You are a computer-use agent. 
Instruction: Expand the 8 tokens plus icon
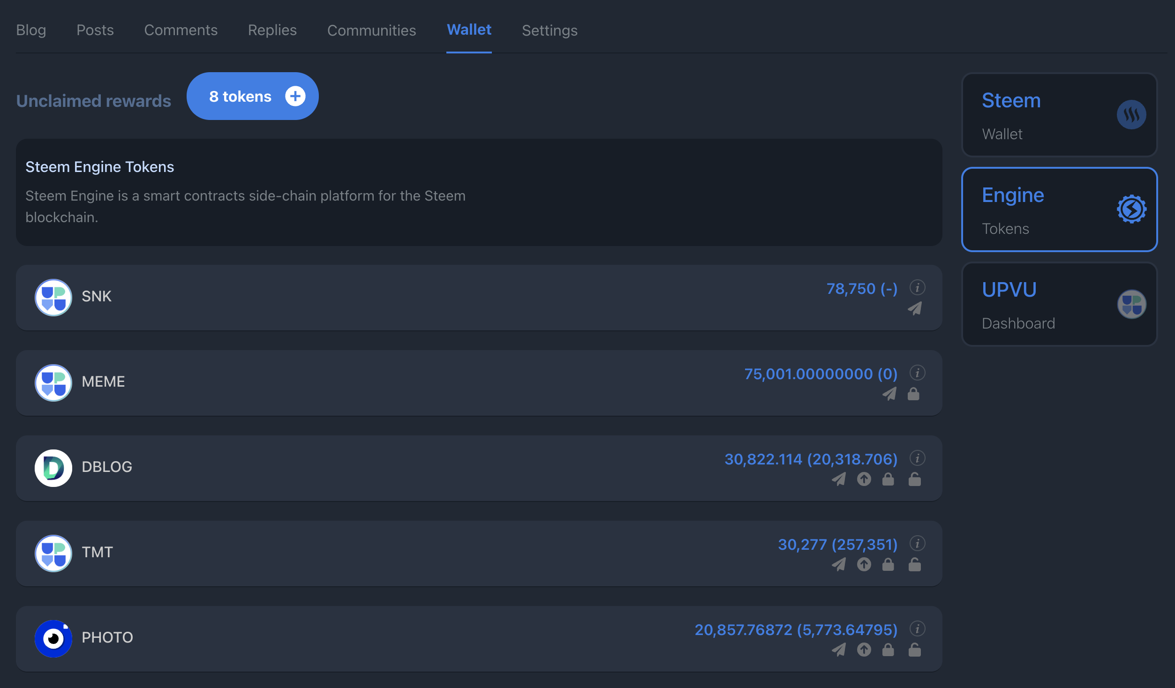[x=295, y=96]
